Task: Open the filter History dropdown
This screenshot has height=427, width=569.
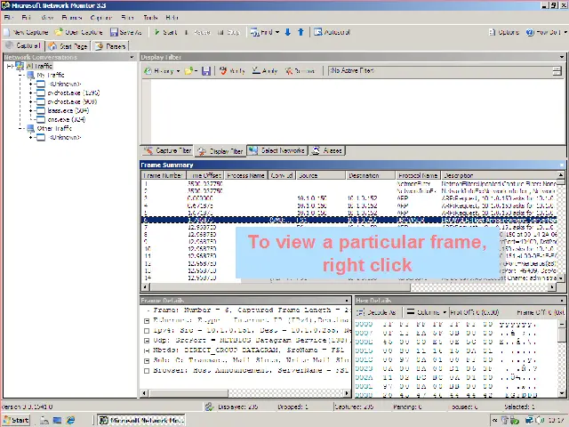Action: click(x=162, y=71)
